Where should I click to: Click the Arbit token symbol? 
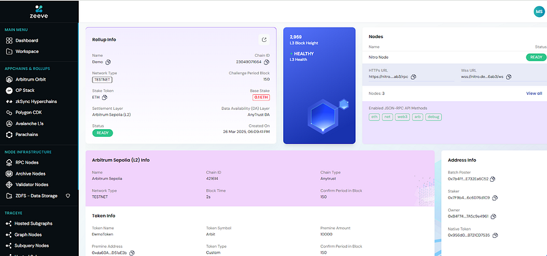pyautogui.click(x=211, y=234)
